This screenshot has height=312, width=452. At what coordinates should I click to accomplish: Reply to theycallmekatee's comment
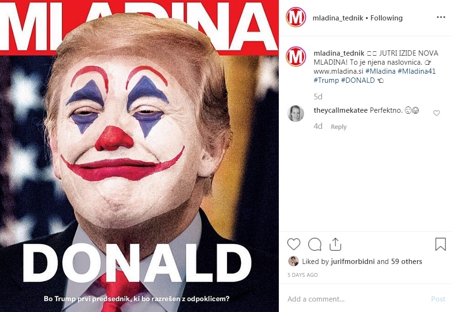(x=339, y=127)
